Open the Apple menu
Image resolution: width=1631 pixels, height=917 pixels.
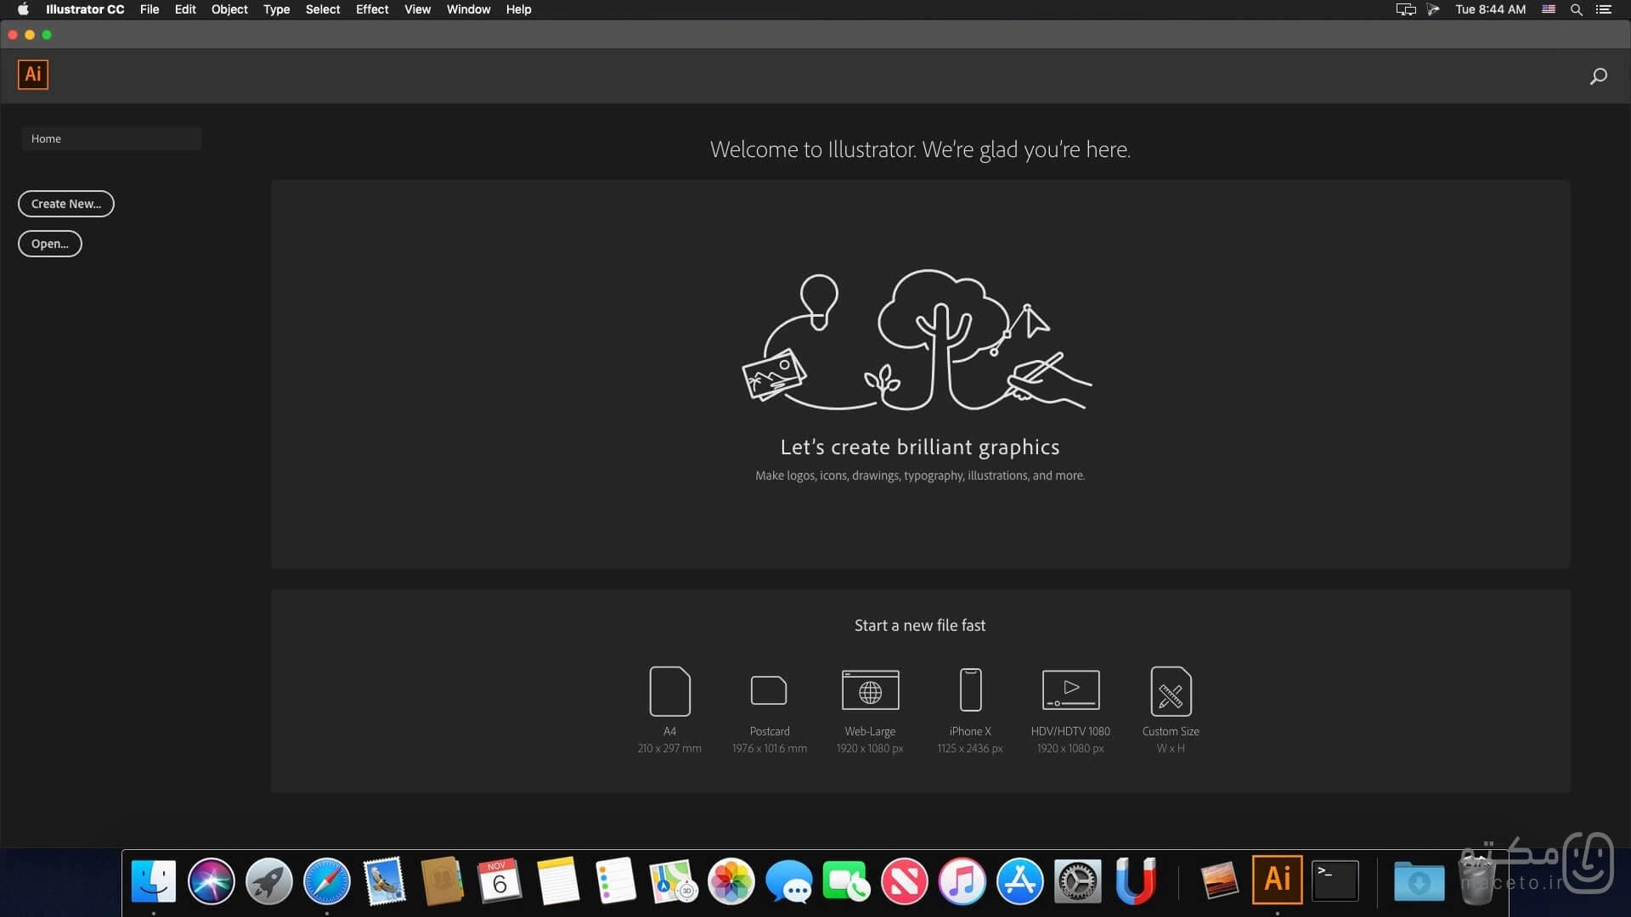[23, 9]
